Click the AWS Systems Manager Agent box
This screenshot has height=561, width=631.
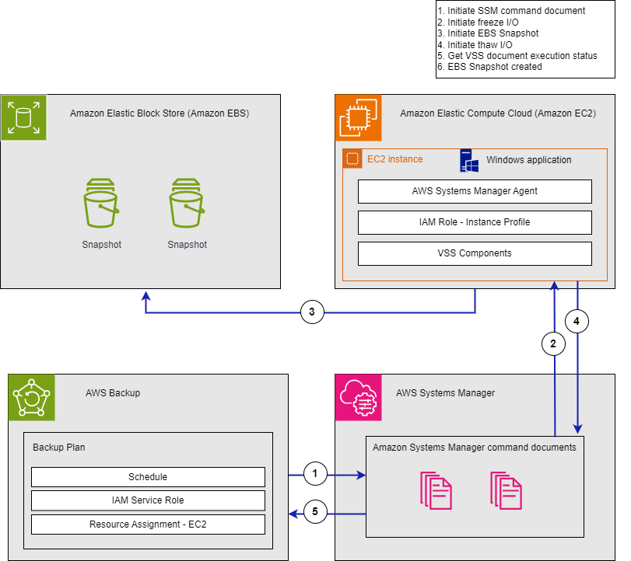click(475, 191)
